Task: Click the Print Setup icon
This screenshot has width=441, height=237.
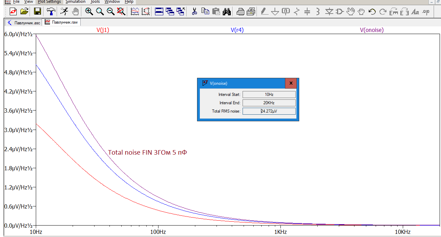Action: pos(240,11)
